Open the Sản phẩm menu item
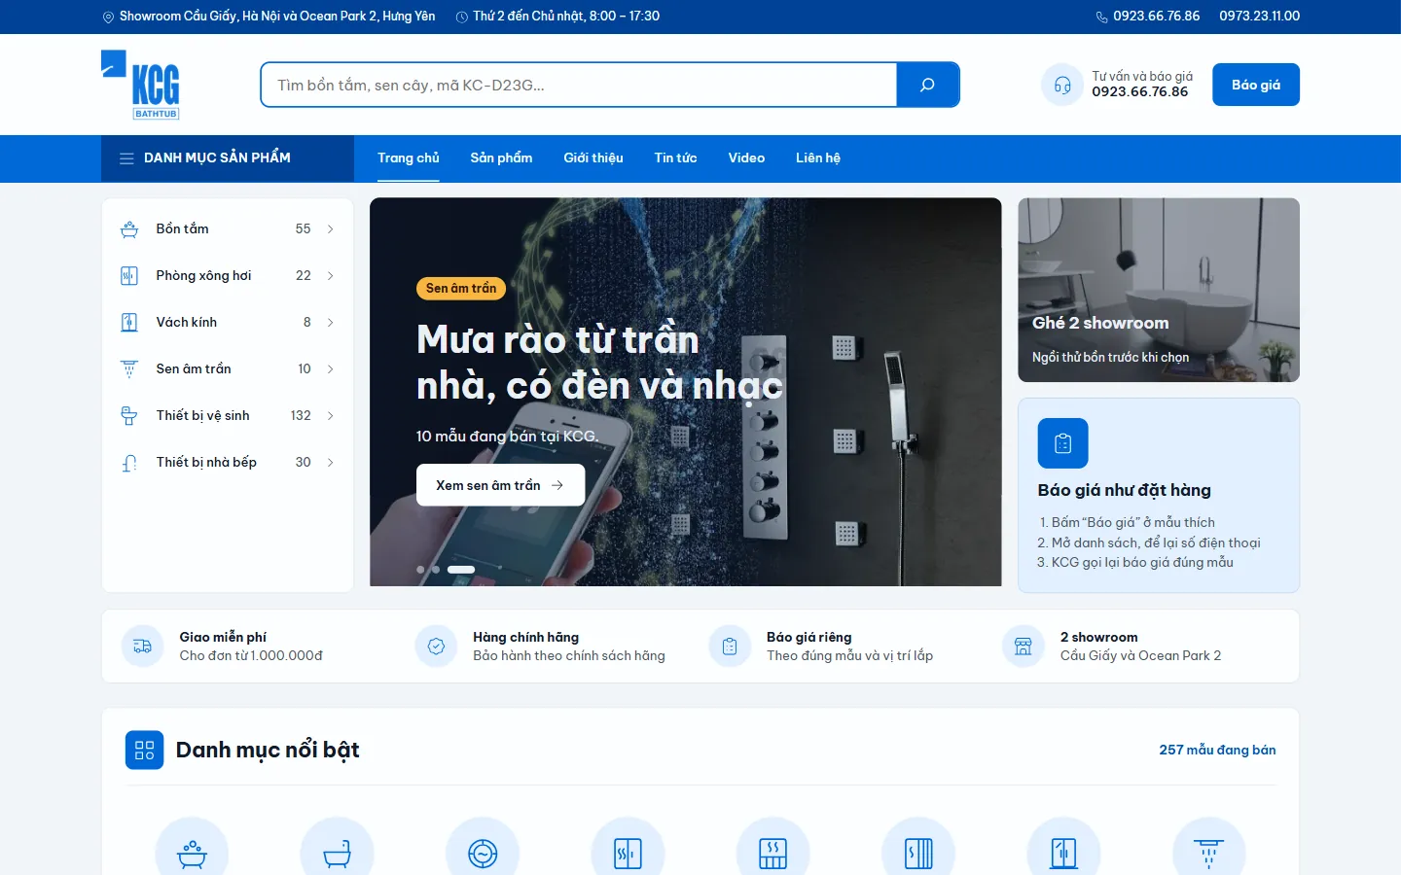Image resolution: width=1401 pixels, height=875 pixels. pos(501,158)
